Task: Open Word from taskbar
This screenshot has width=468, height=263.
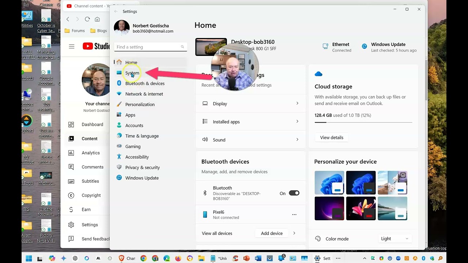Action: (x=258, y=258)
